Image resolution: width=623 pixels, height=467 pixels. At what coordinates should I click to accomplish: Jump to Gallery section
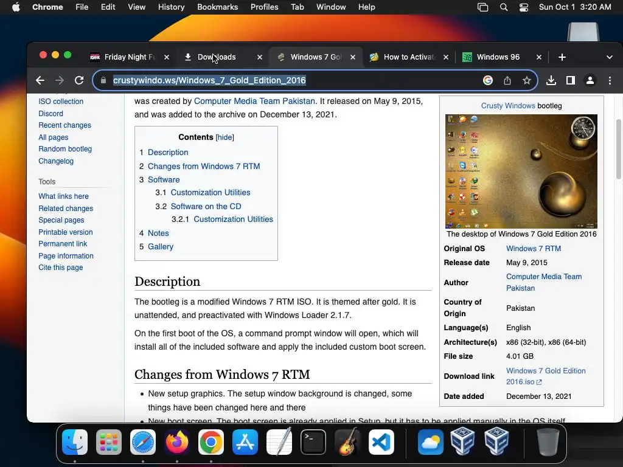161,247
